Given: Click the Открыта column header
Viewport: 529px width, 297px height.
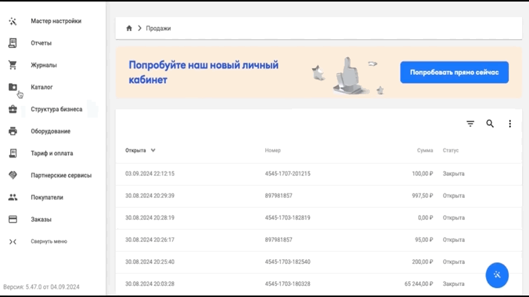Looking at the screenshot, I should click(x=136, y=150).
